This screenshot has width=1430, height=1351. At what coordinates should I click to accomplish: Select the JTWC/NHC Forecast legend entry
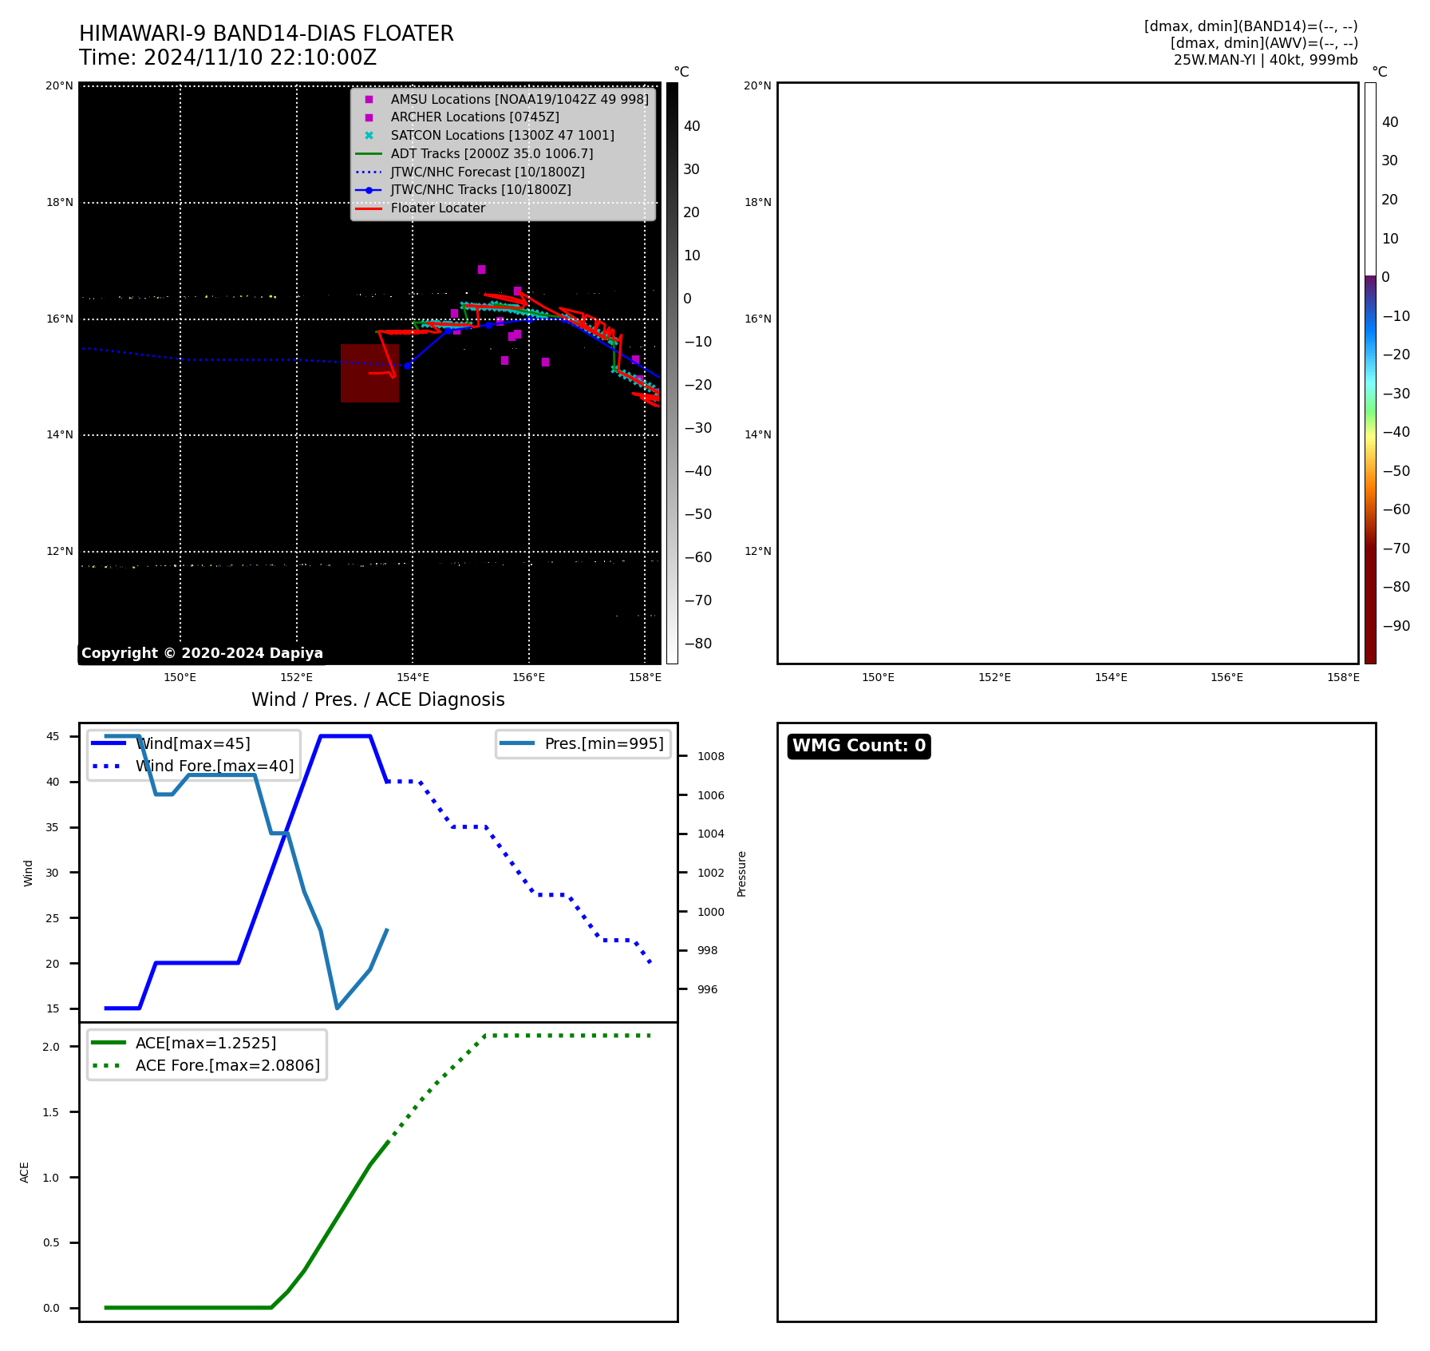487,172
